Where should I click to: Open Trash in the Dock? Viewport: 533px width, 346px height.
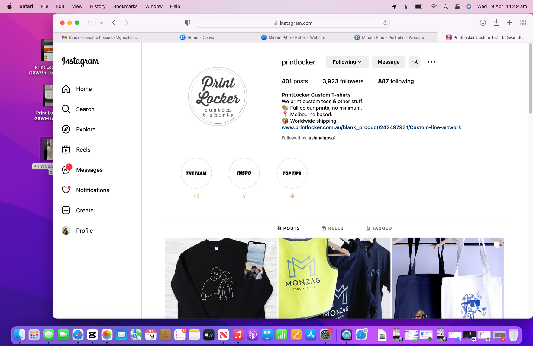click(x=513, y=335)
